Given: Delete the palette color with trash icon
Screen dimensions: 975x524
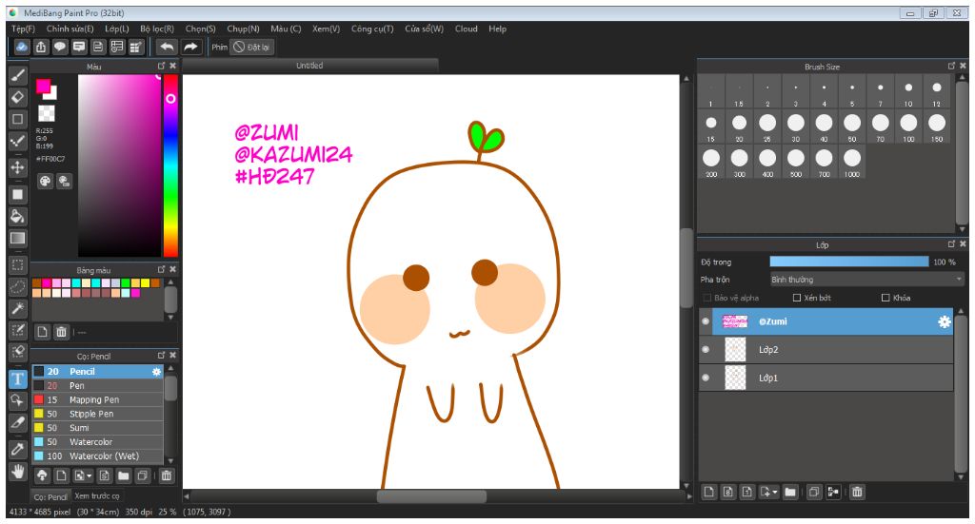Looking at the screenshot, I should [61, 332].
